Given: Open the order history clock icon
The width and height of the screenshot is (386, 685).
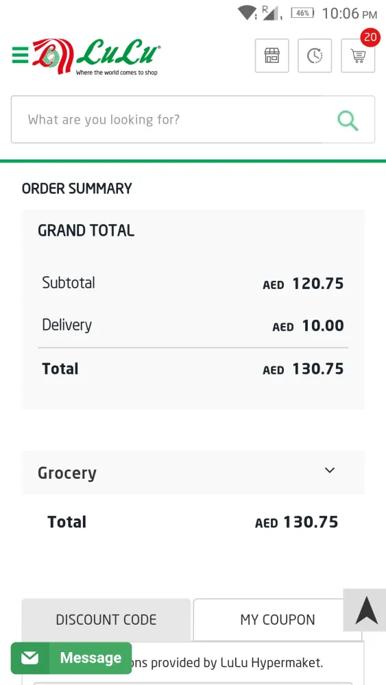Looking at the screenshot, I should (315, 55).
